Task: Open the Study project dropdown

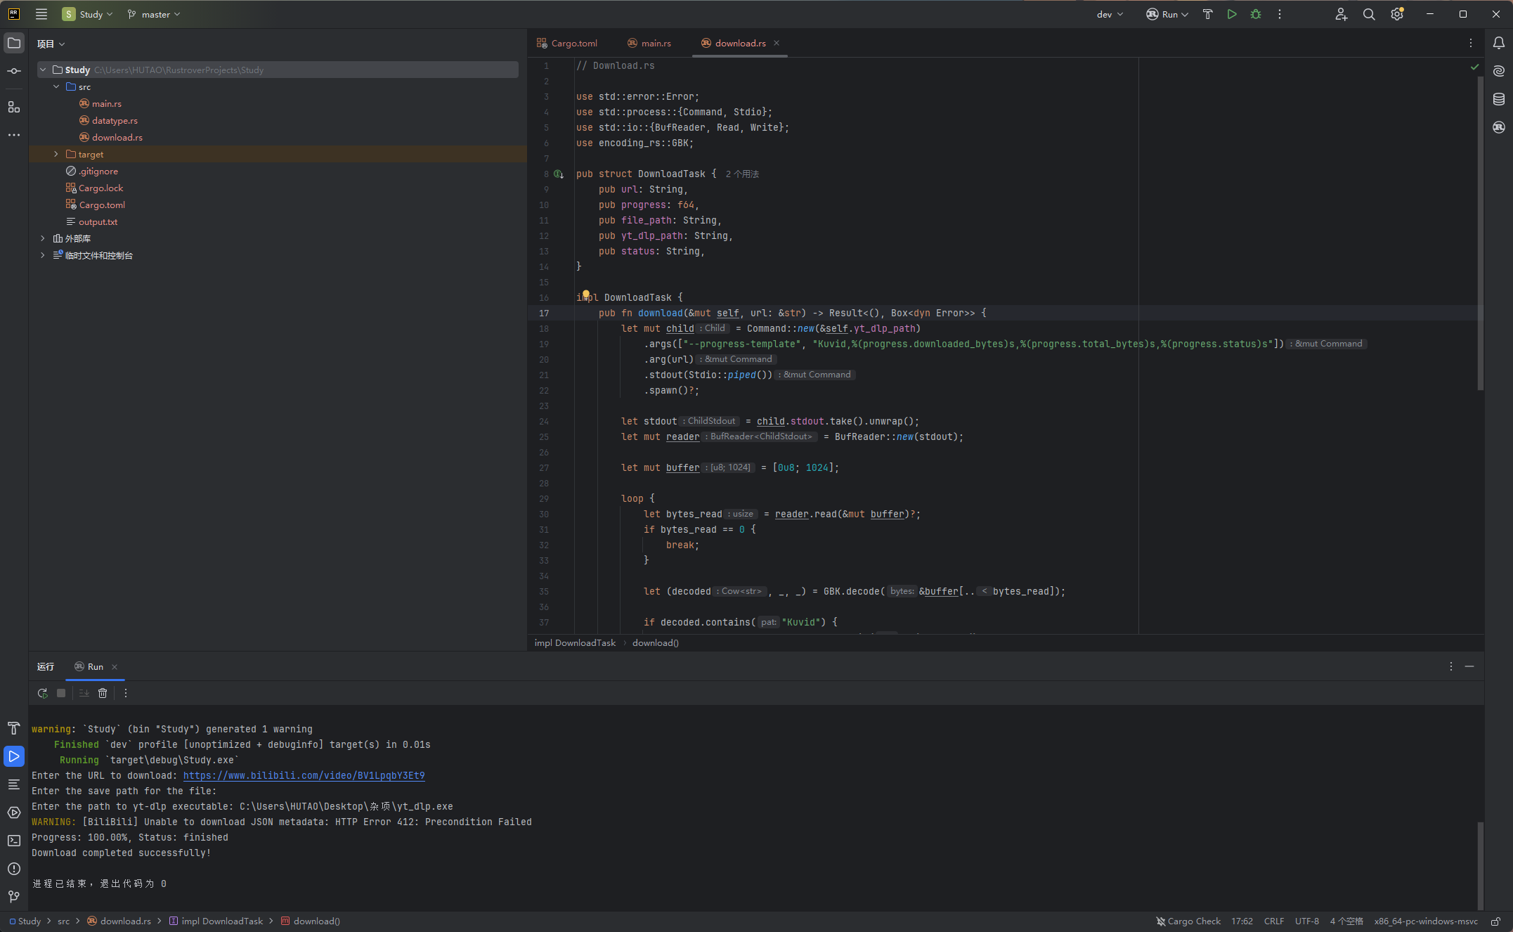Action: (x=87, y=14)
